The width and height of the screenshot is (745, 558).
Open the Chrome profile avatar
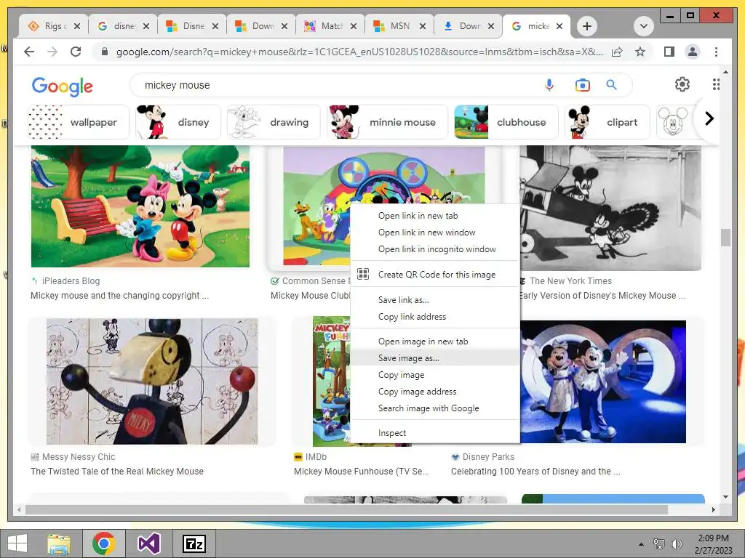(693, 52)
